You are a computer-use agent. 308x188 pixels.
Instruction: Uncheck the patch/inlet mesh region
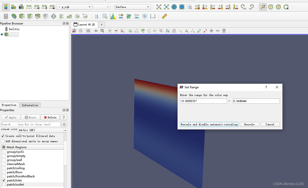pos(4,180)
